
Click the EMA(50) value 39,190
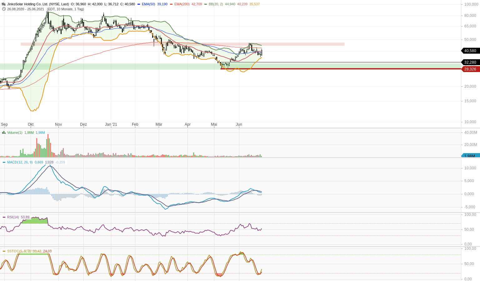(x=162, y=4)
